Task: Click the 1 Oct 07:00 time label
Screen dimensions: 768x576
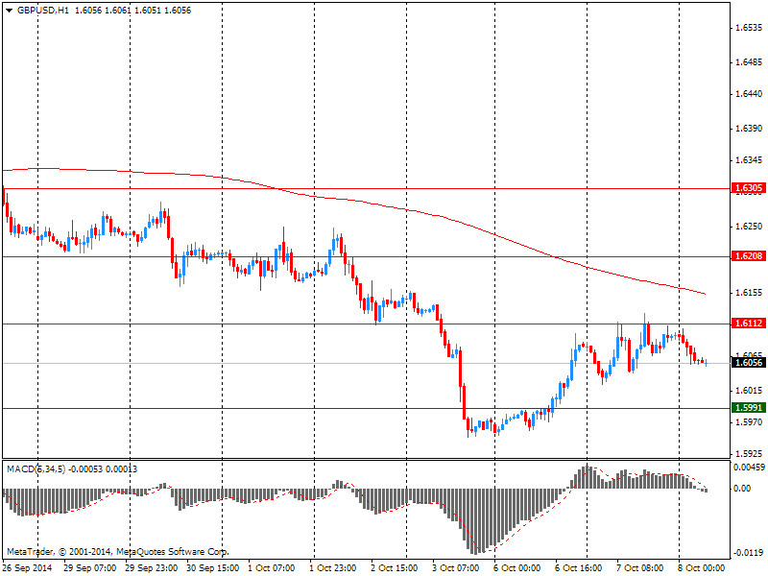Action: click(272, 568)
